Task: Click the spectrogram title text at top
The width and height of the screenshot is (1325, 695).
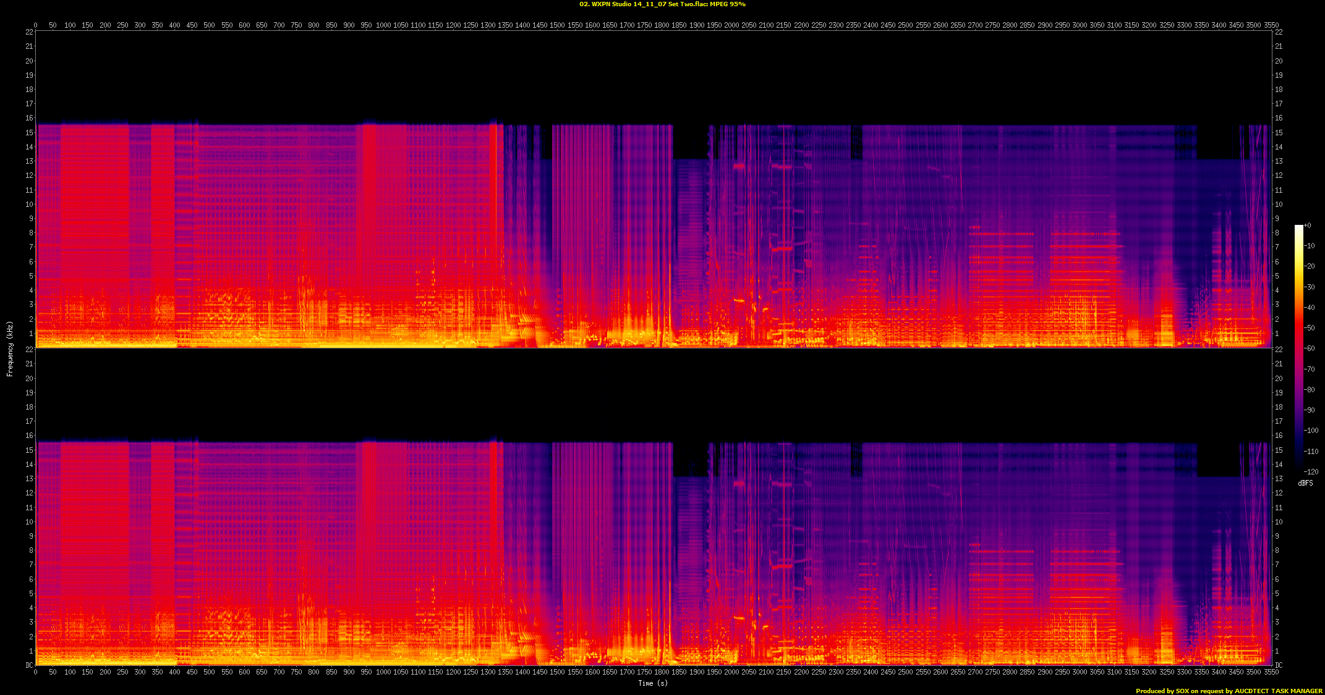Action: tap(662, 4)
